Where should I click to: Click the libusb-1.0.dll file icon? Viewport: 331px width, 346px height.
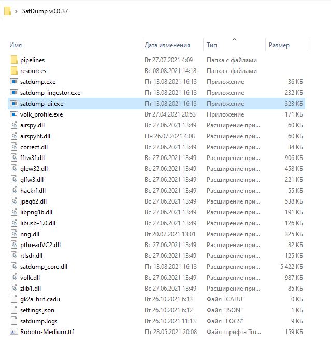14,223
